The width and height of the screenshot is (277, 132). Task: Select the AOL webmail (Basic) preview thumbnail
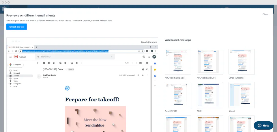point(178,62)
